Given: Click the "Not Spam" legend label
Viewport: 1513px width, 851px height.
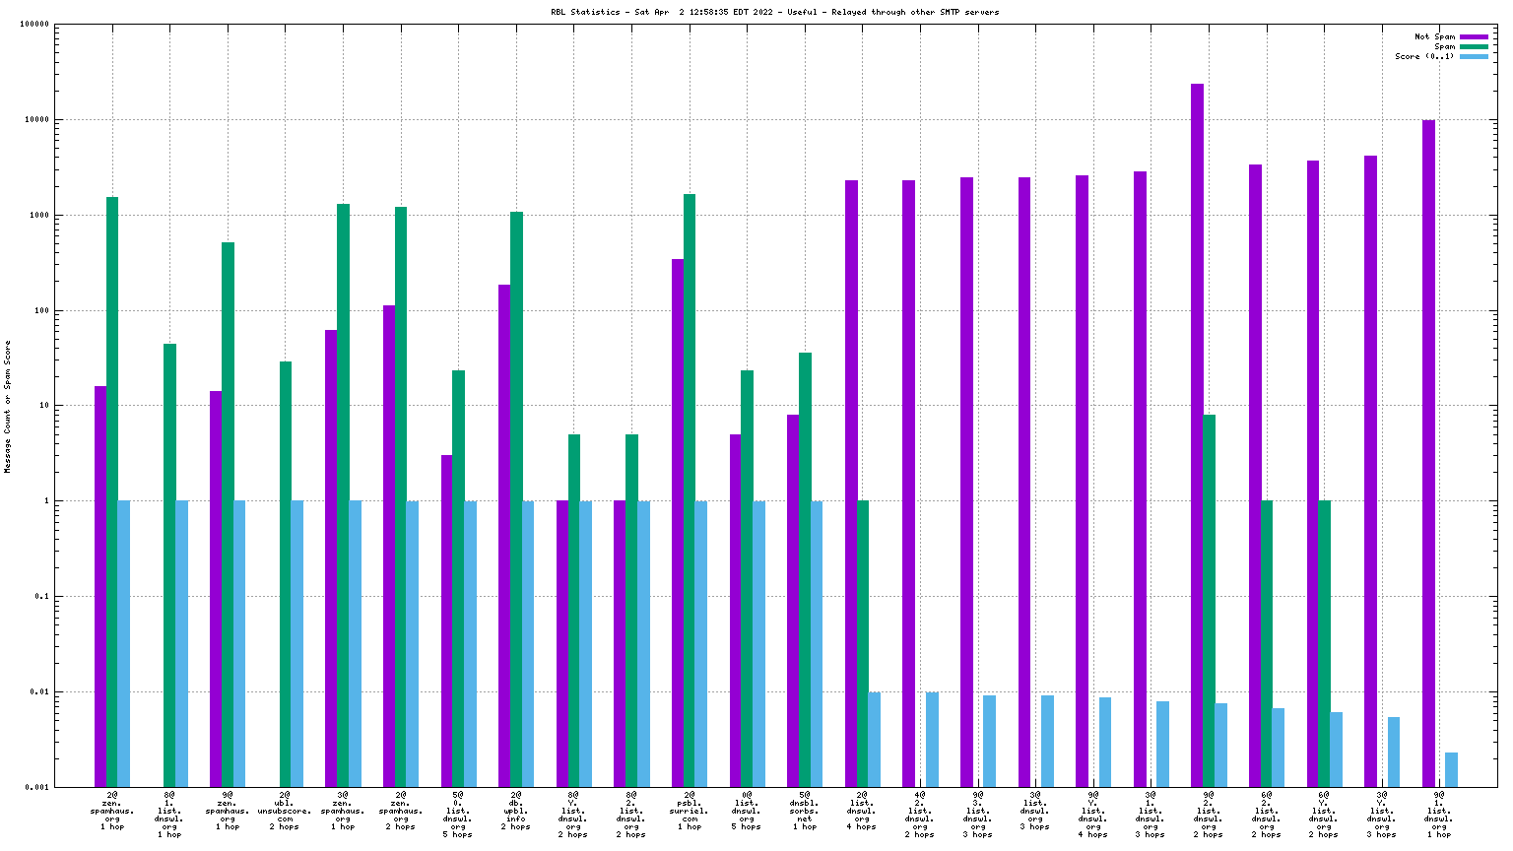Looking at the screenshot, I should click(1434, 36).
